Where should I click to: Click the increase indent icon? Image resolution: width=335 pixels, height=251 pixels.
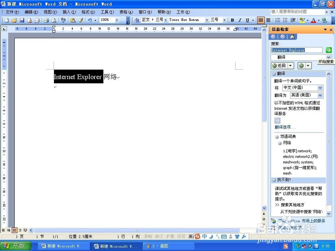pos(293,20)
